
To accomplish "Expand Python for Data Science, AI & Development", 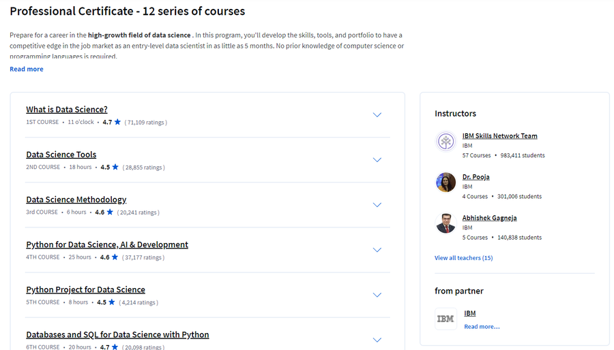I will [x=377, y=250].
